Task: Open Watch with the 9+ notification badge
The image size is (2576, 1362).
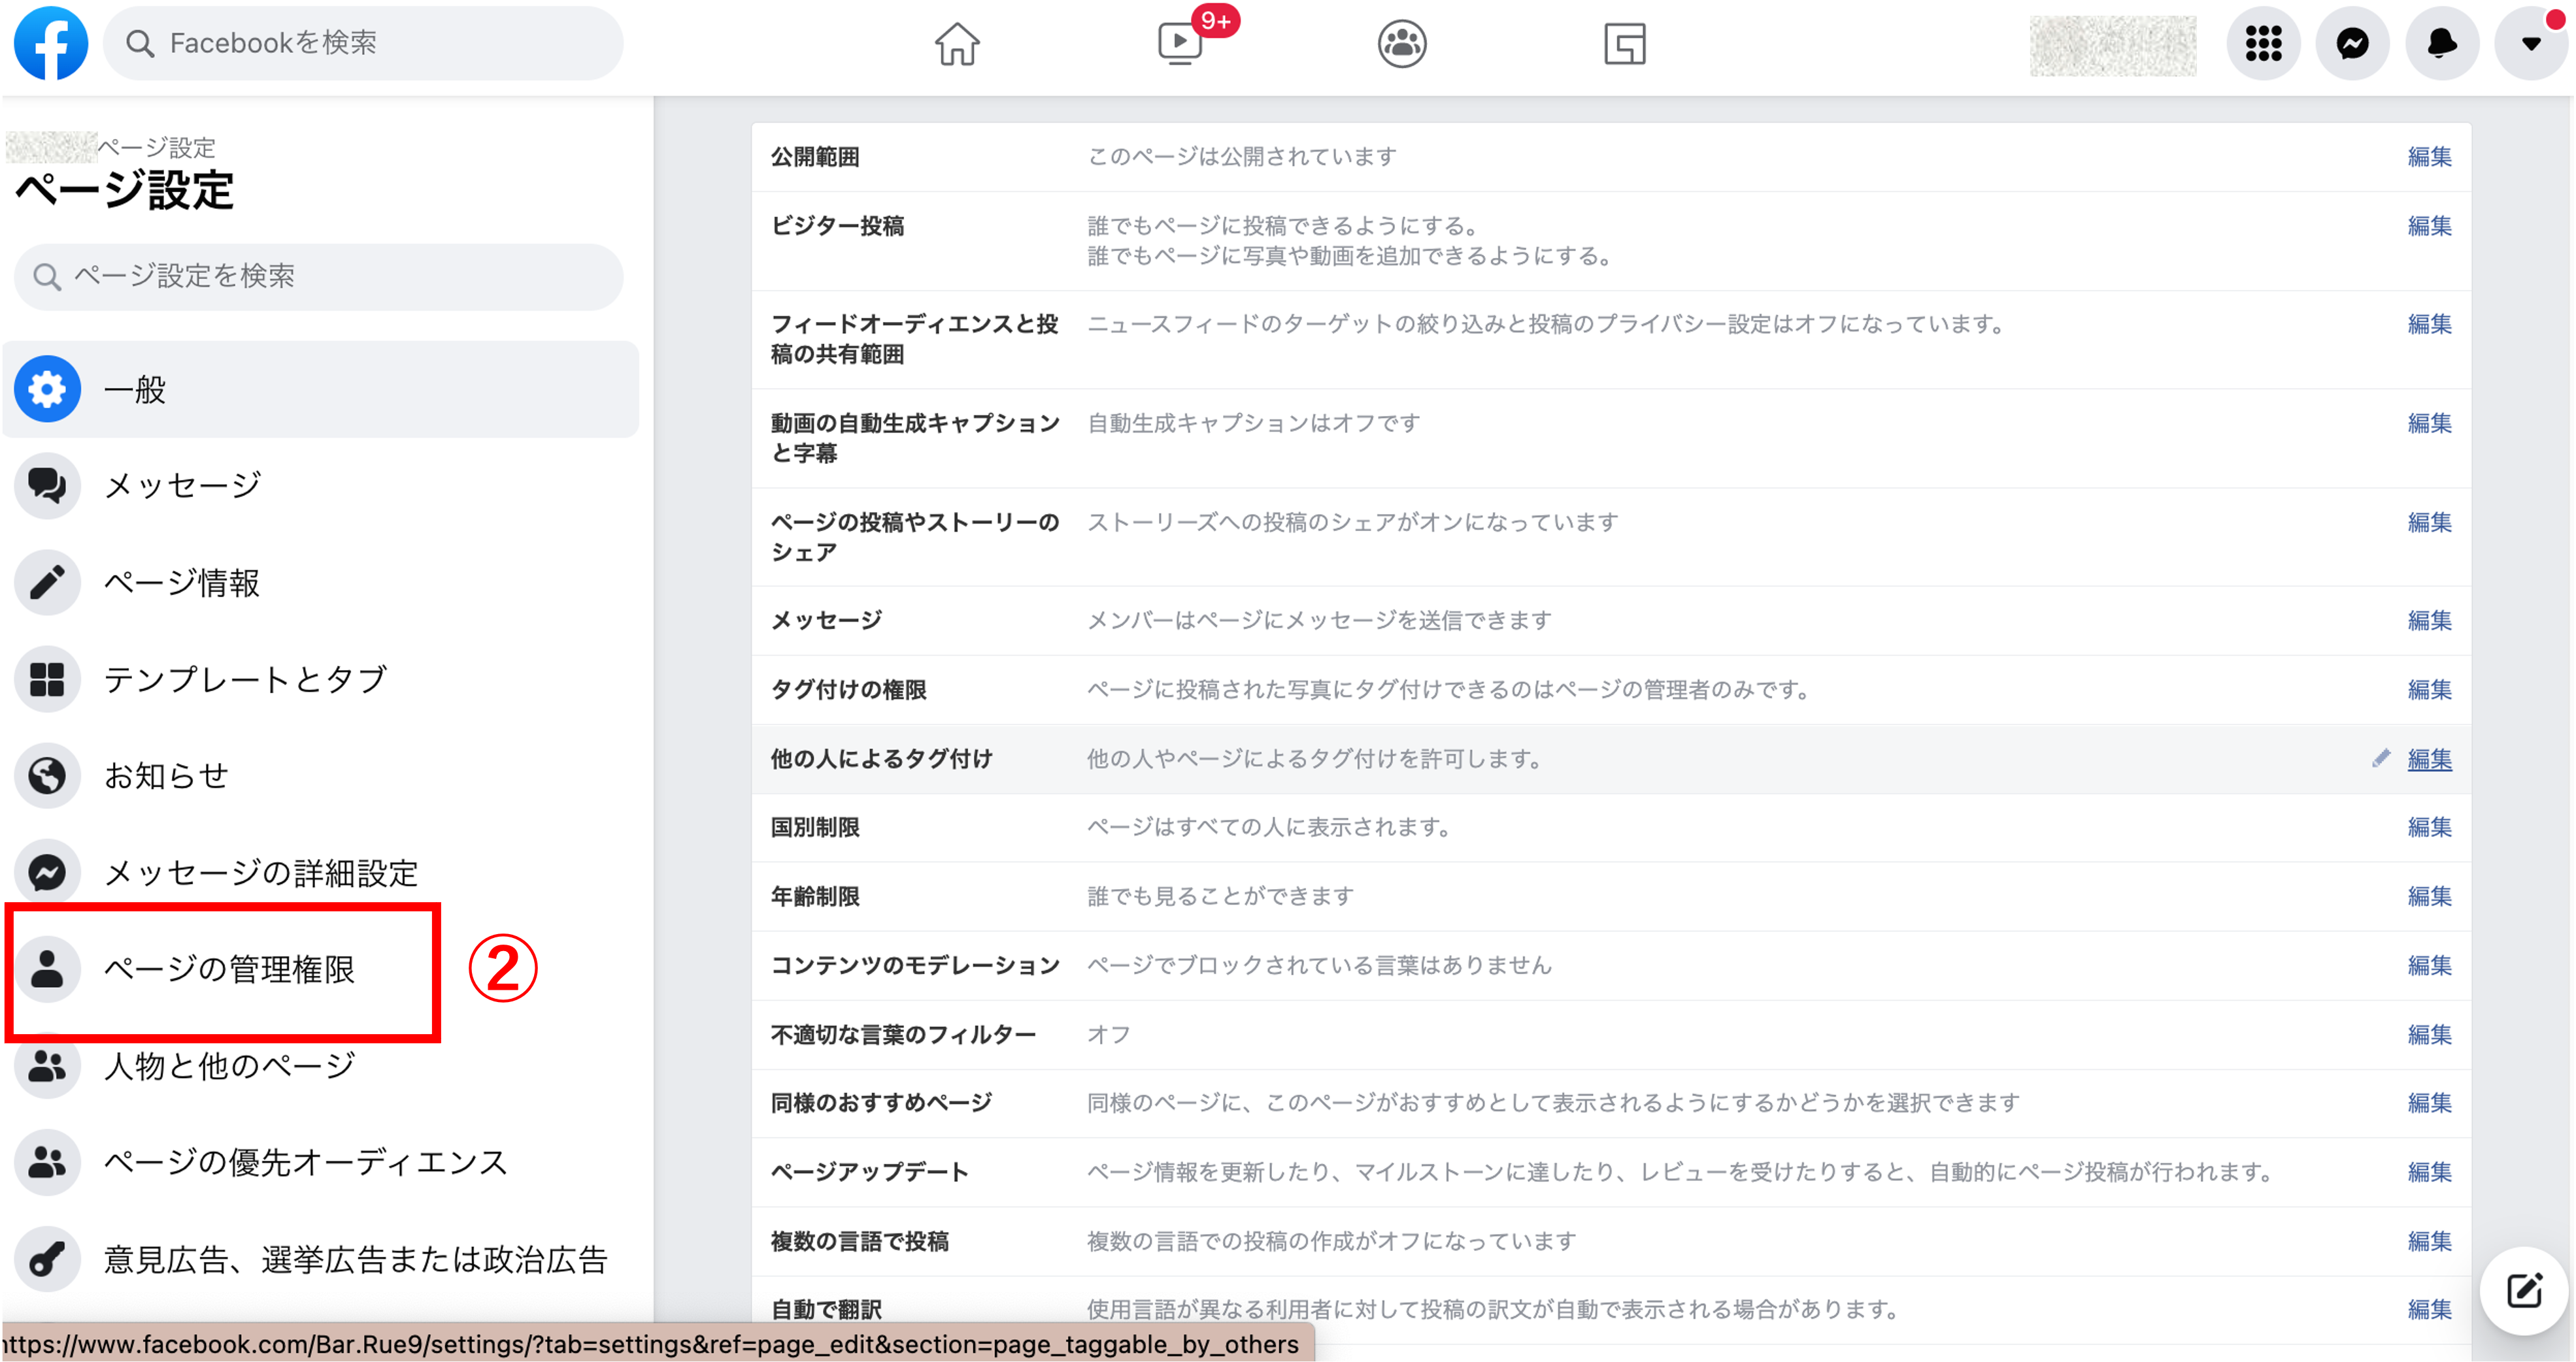Action: coord(1180,44)
